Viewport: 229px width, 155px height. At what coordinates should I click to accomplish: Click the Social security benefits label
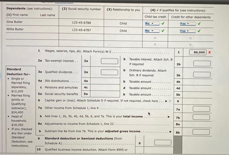(62, 94)
